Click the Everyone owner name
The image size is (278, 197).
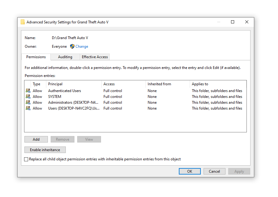point(59,46)
